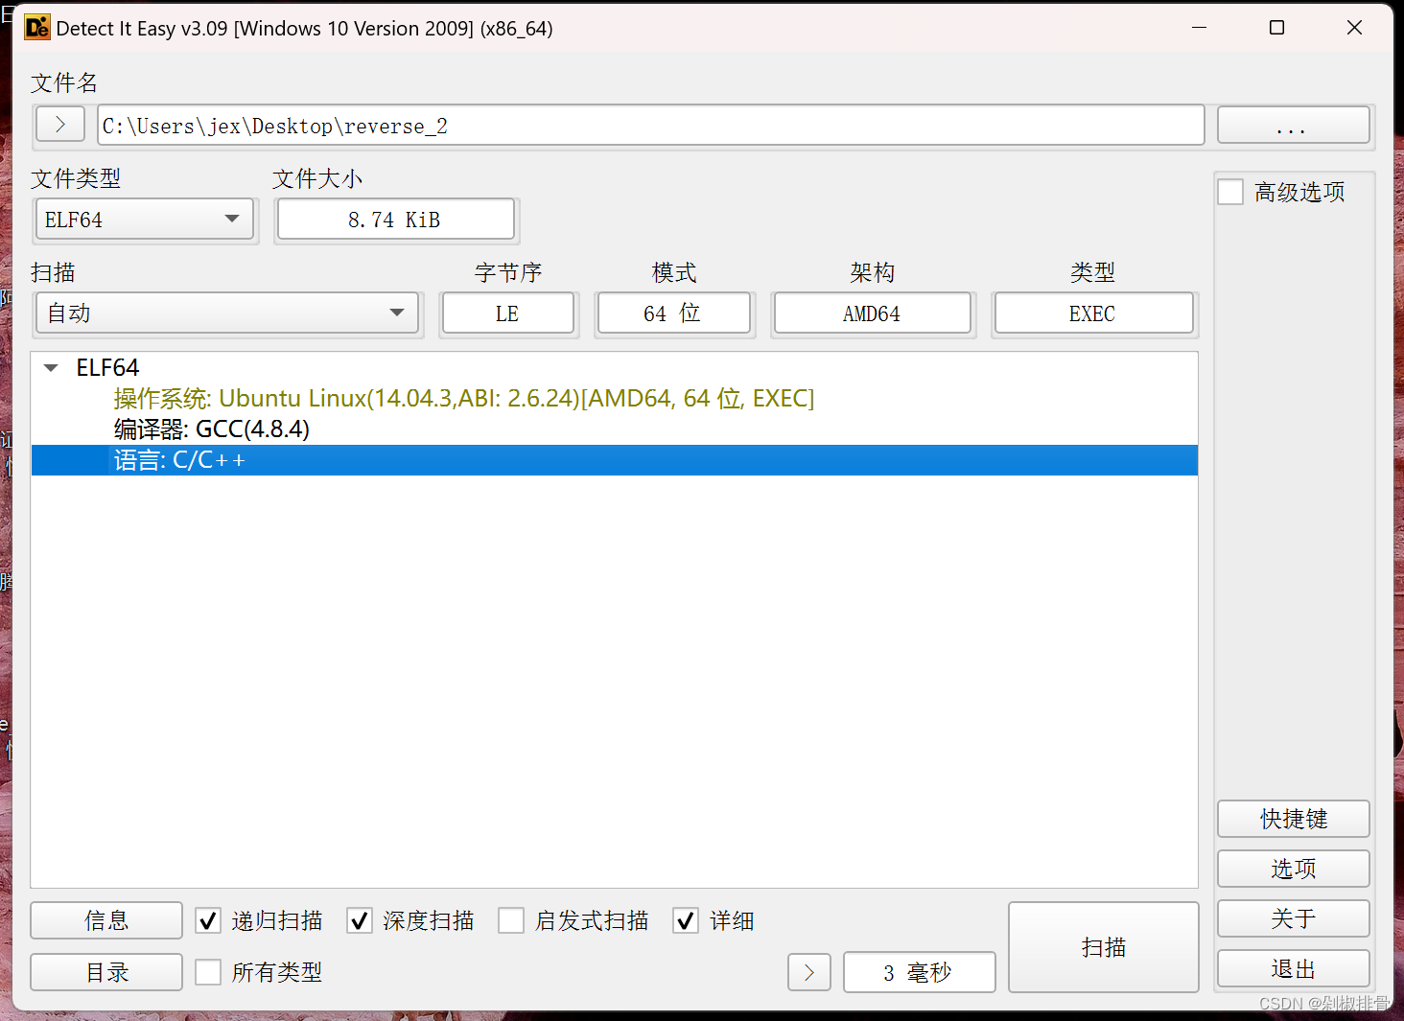The width and height of the screenshot is (1404, 1021).
Task: Click the AMD64 architecture button
Action: point(873,313)
